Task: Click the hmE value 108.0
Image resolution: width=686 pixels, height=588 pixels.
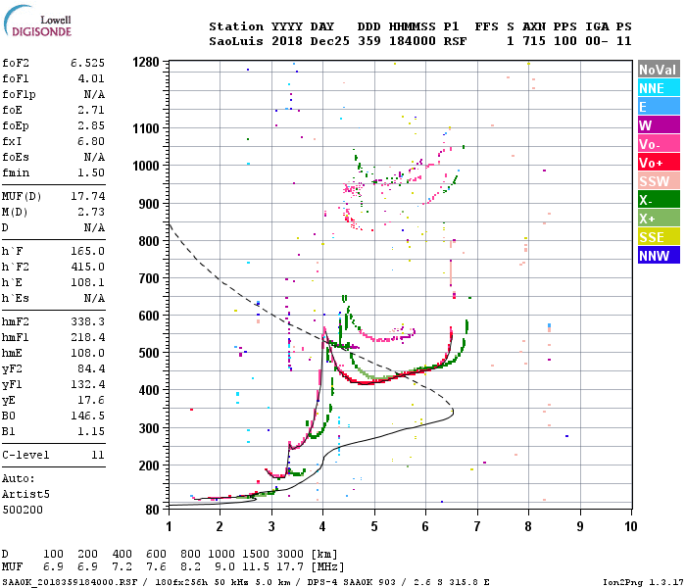Action: click(x=88, y=353)
